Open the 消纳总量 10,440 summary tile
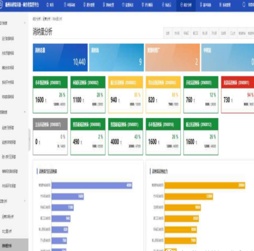This screenshot has height=251, width=254. point(60,57)
